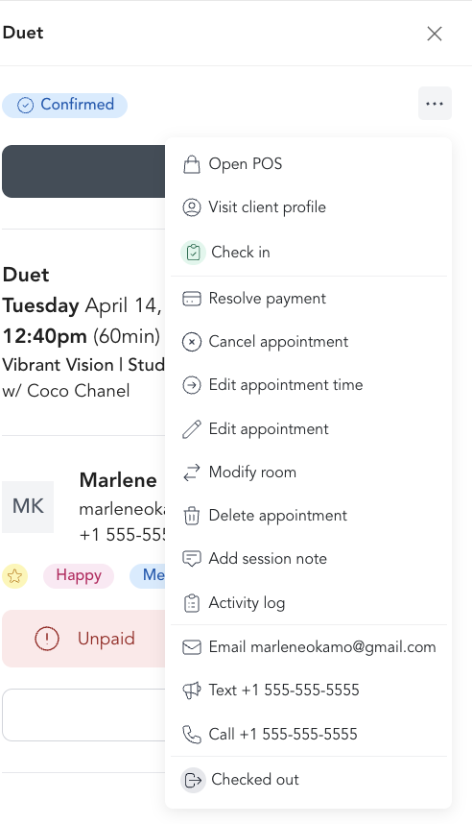Select Edit appointment time from menu
The image size is (472, 824).
309,385
